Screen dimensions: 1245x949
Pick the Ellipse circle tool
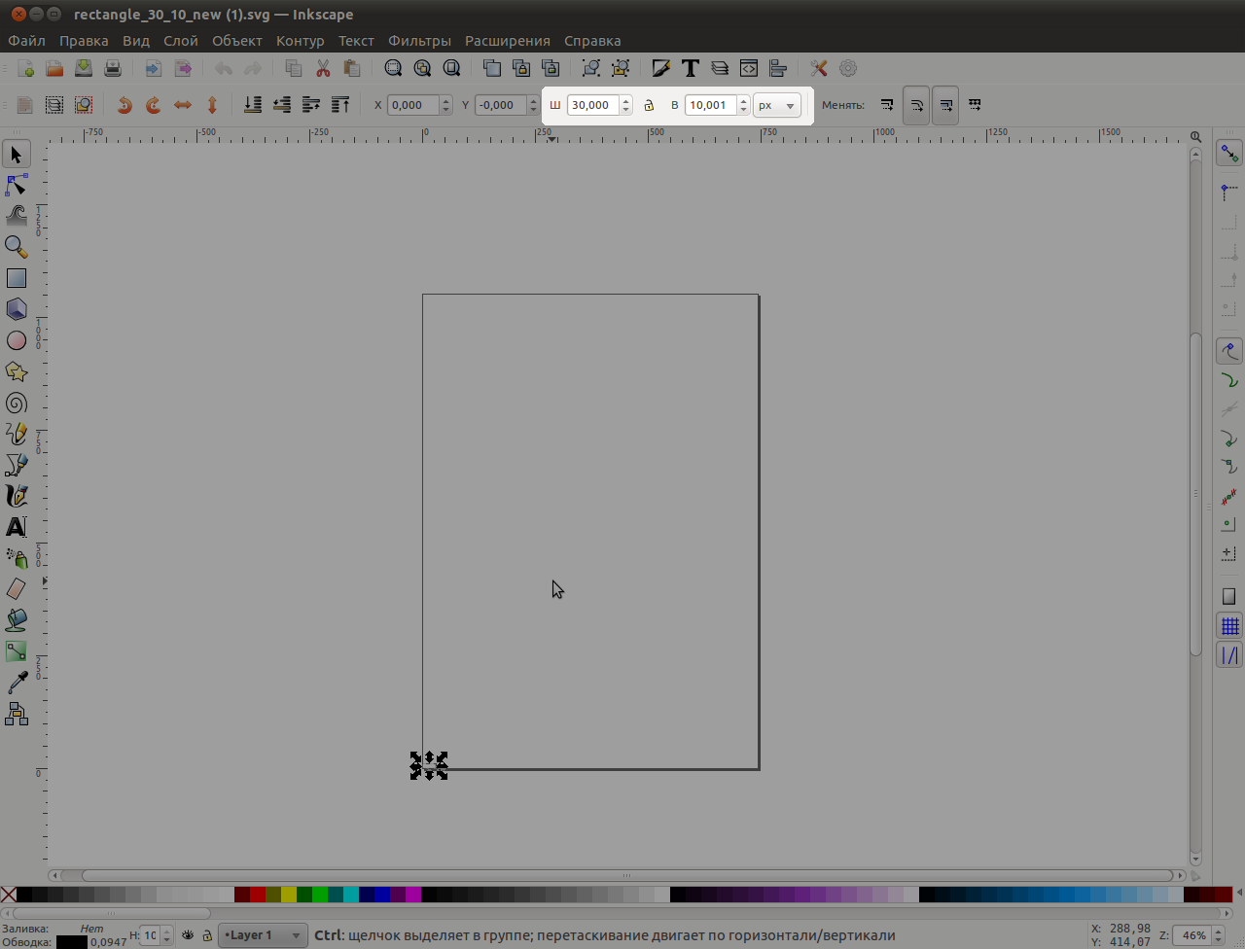click(17, 340)
